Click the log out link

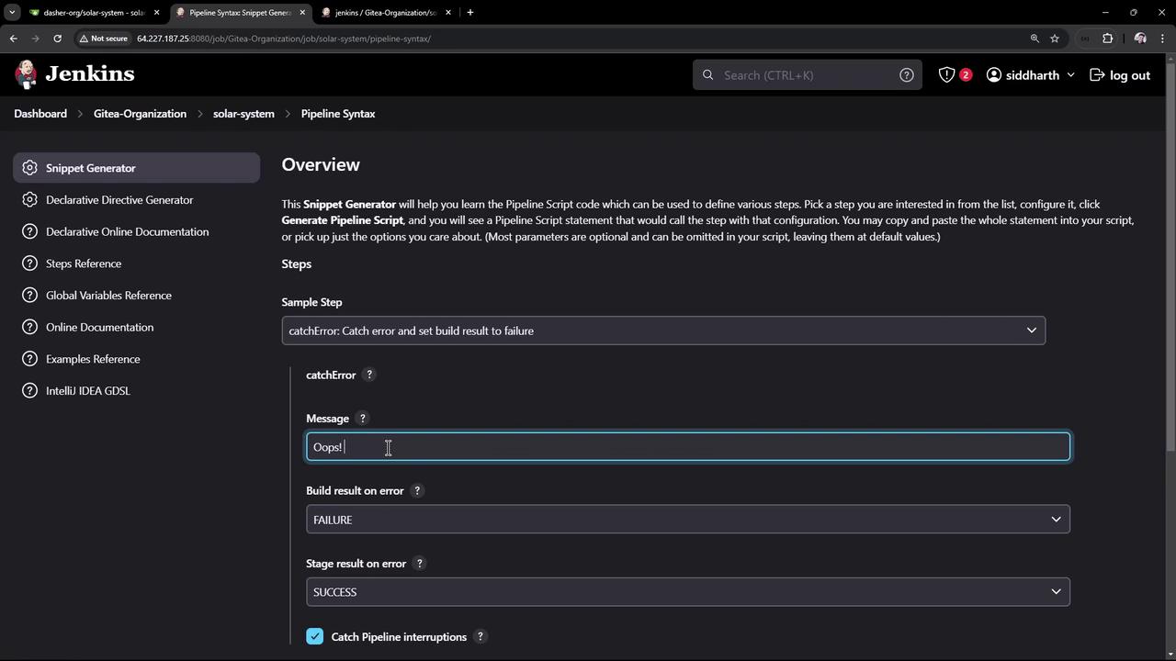[1120, 75]
